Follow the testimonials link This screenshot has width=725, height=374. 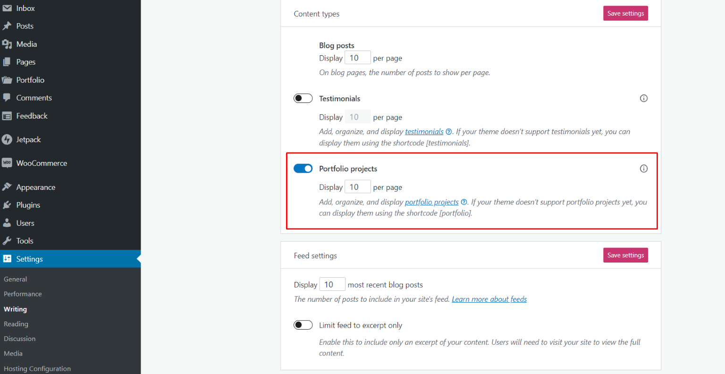424,132
